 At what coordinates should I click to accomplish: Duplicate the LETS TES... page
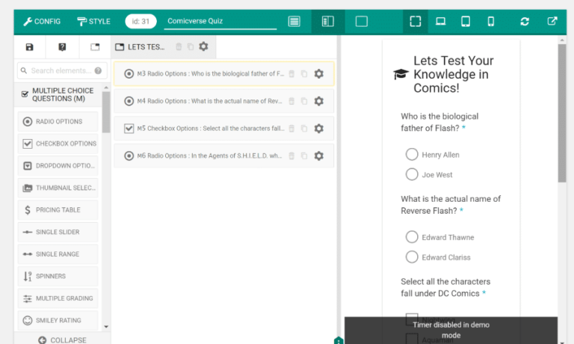click(x=191, y=46)
